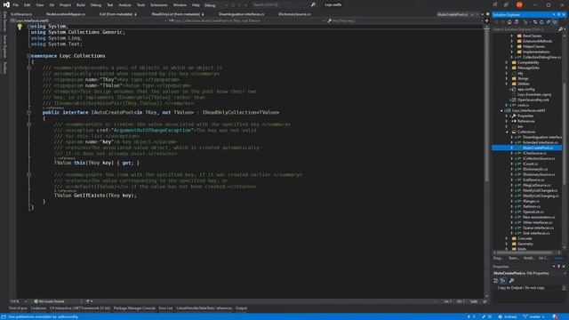Open the CodeLens tab at bottom
This screenshot has height=320, width=569.
pos(38,308)
